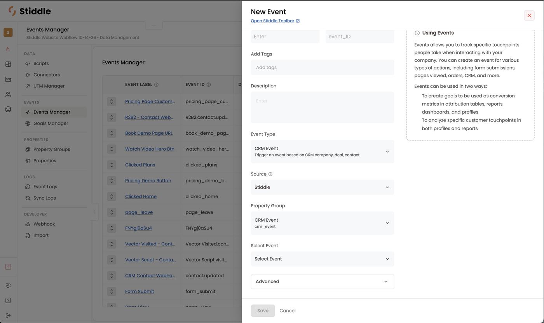
Task: Expand the top header chevron tab
Action: 154,25
